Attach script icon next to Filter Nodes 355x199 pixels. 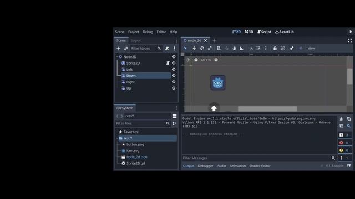(167, 49)
